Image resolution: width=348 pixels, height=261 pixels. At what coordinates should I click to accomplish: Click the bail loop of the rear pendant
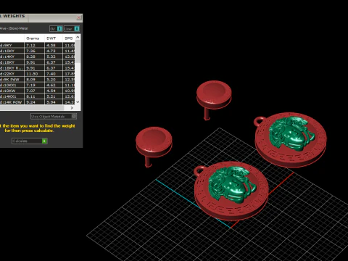click(x=260, y=121)
